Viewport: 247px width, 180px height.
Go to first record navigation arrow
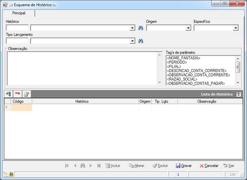tap(67, 165)
